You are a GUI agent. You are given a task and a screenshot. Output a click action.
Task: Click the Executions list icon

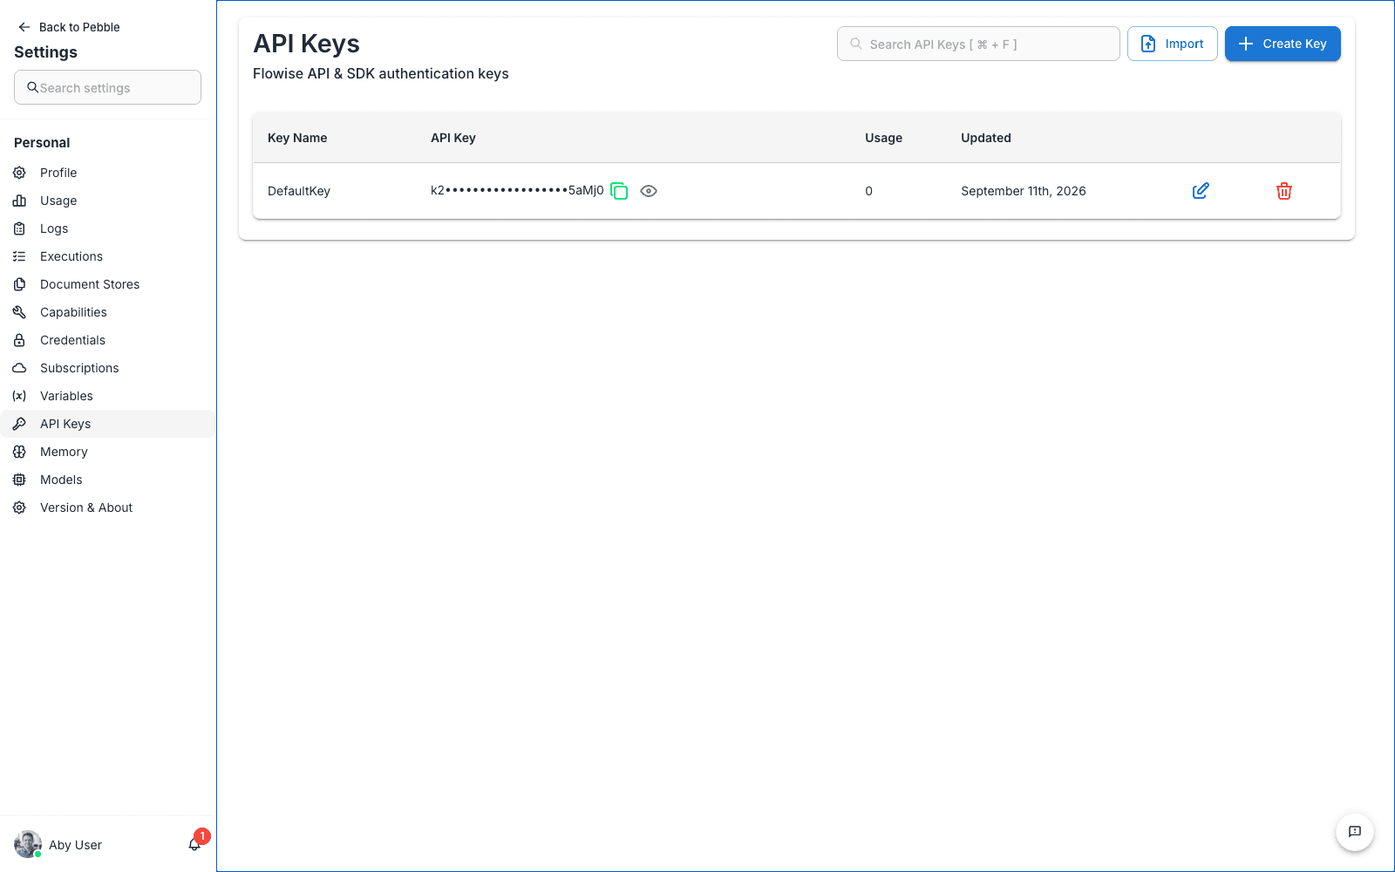pyautogui.click(x=19, y=256)
